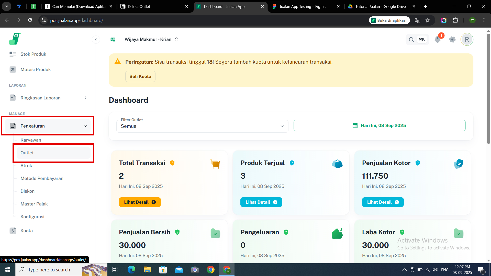Click the search magnifier icon
Viewport: 491px width, 276px height.
coord(411,40)
